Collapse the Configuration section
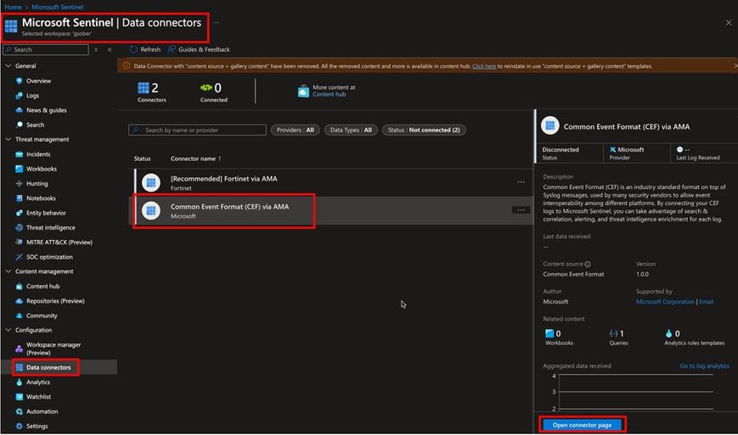 (8, 330)
